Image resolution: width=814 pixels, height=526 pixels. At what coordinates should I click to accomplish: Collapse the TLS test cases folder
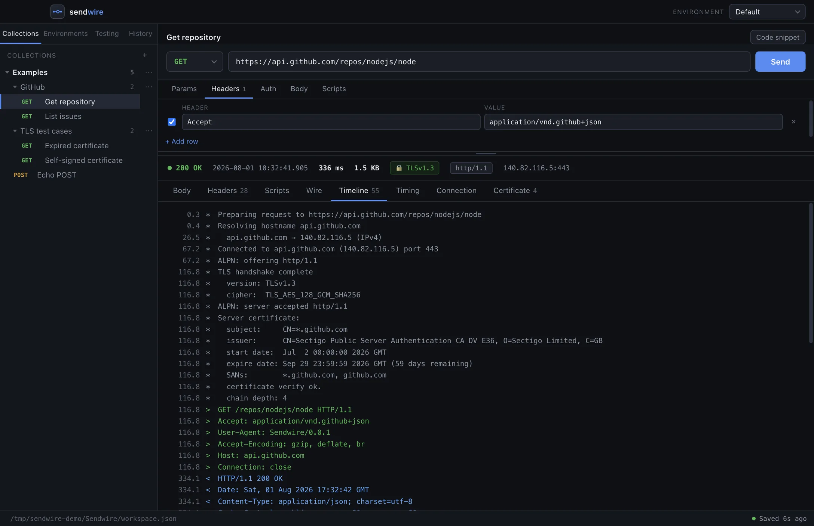click(15, 131)
